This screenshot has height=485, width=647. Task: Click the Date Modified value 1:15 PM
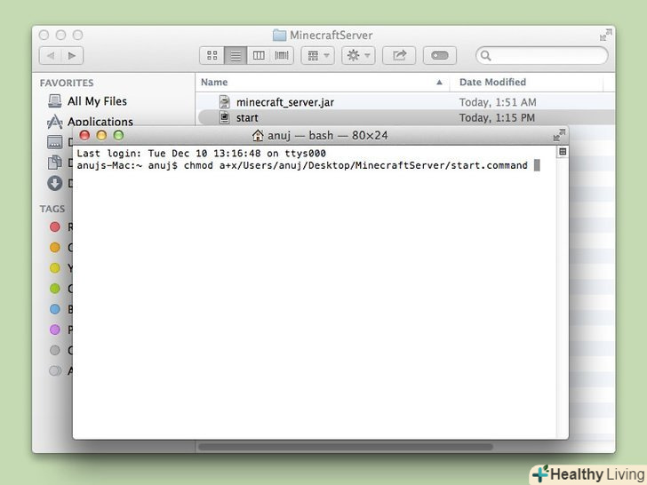point(497,117)
